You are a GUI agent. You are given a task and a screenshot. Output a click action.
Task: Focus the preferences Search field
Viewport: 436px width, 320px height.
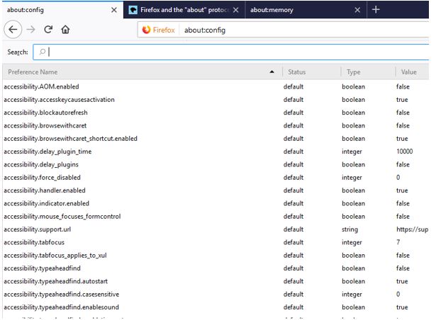click(234, 52)
